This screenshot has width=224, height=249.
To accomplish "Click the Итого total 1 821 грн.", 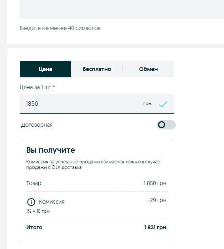I will point(156,227).
